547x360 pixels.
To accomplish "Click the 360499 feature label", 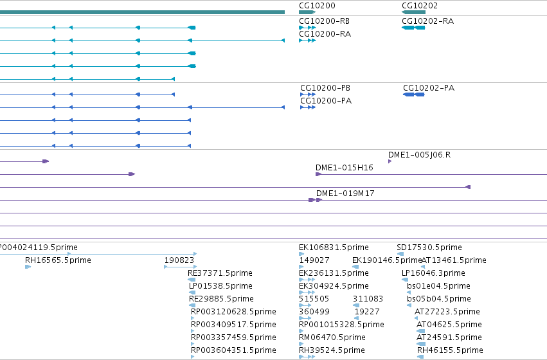I will [x=314, y=312].
